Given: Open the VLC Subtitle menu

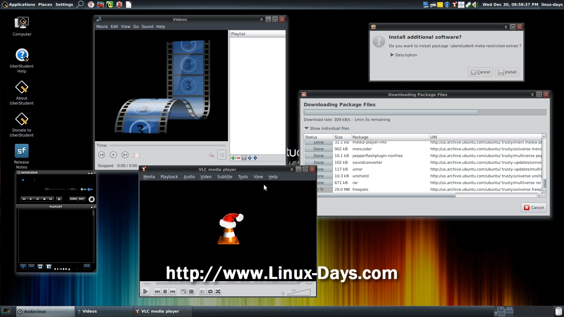Looking at the screenshot, I should point(225,177).
